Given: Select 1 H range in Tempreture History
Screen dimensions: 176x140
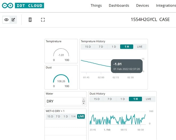Looking at the screenshot, I should coord(127,47).
